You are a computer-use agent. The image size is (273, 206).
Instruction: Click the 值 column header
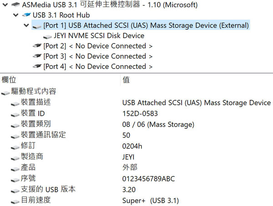[x=126, y=80]
